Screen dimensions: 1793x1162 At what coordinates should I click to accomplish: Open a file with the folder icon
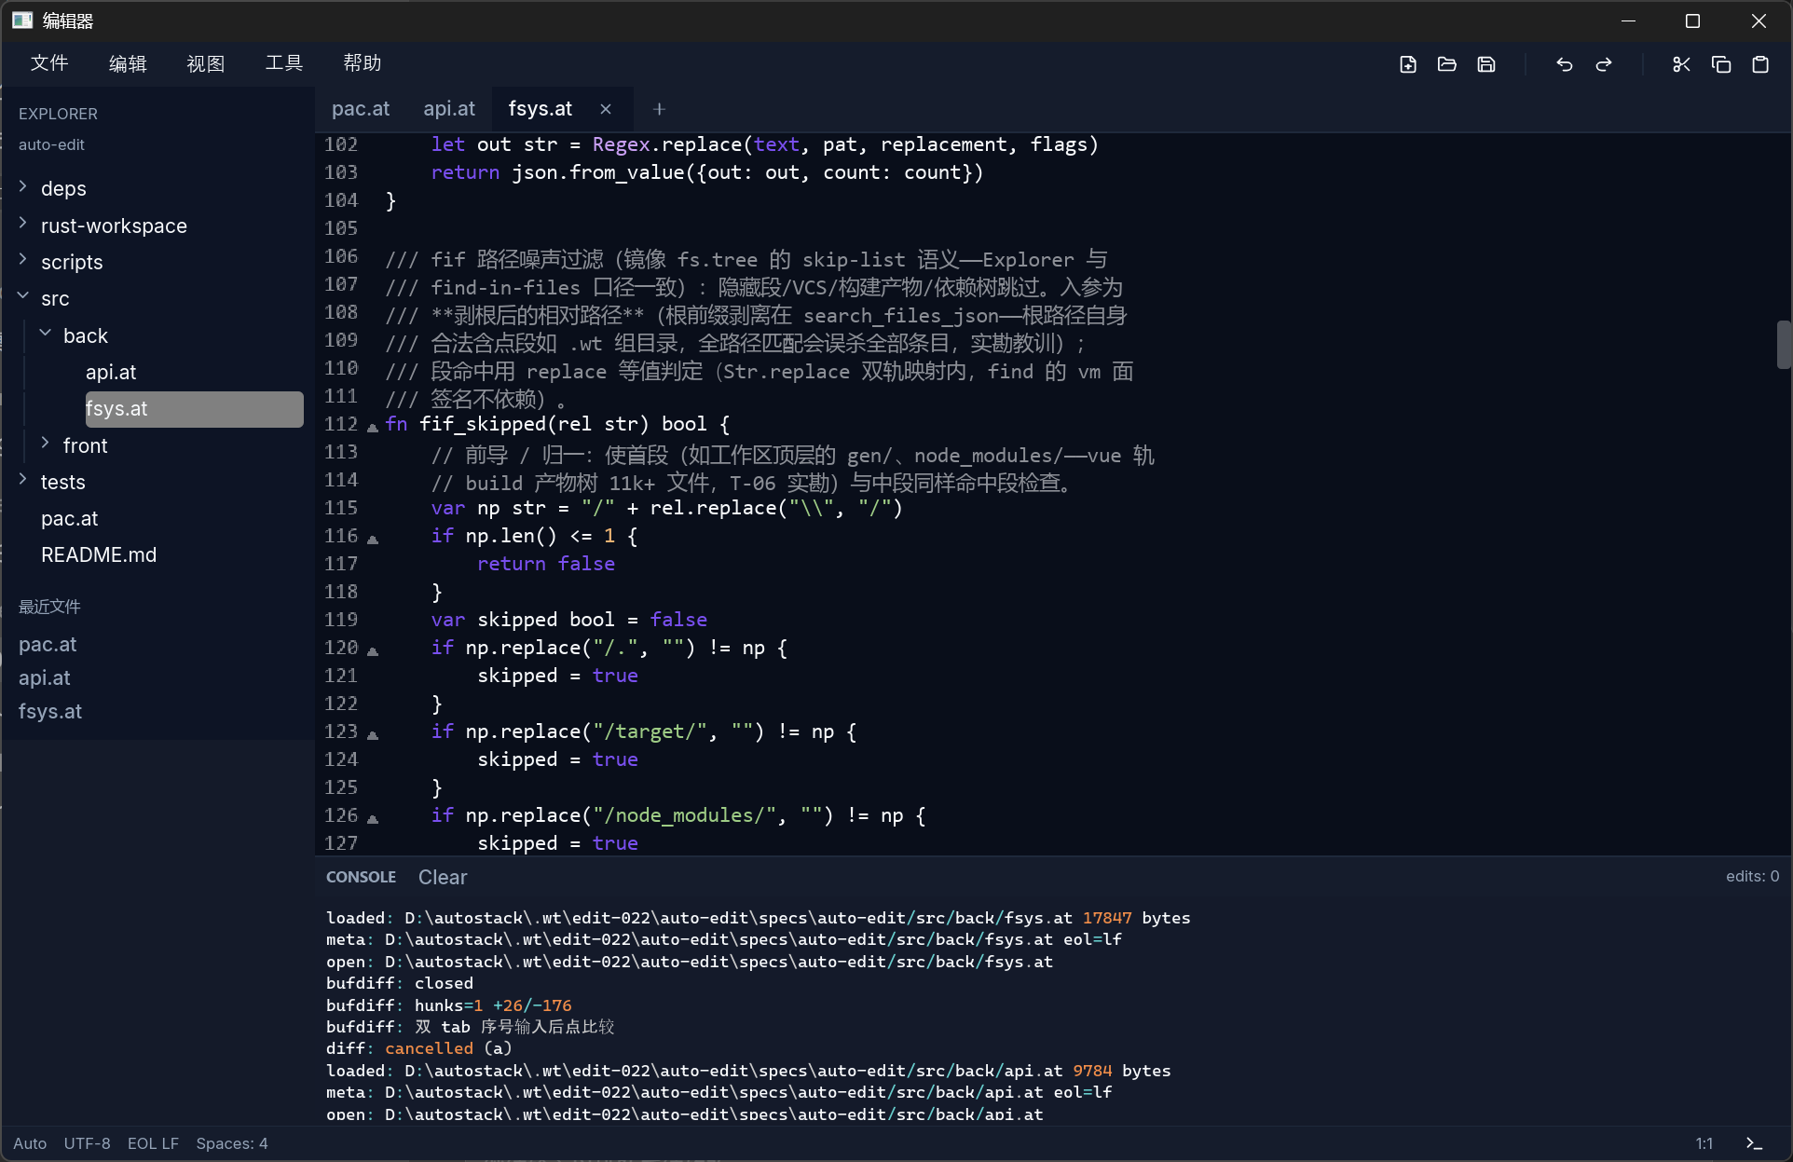pyautogui.click(x=1447, y=64)
